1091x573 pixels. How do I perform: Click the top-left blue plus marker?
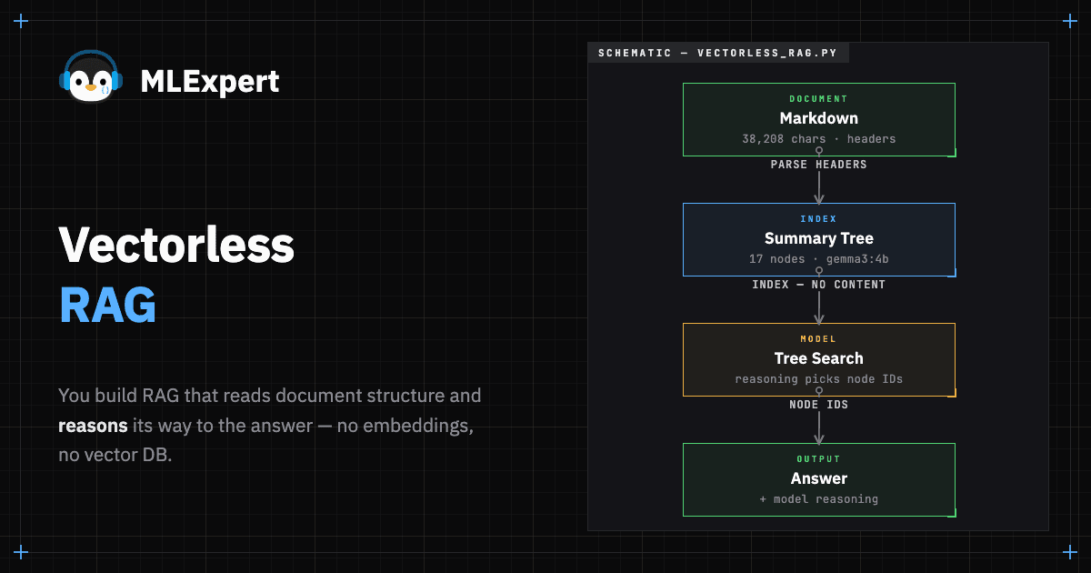[x=22, y=21]
